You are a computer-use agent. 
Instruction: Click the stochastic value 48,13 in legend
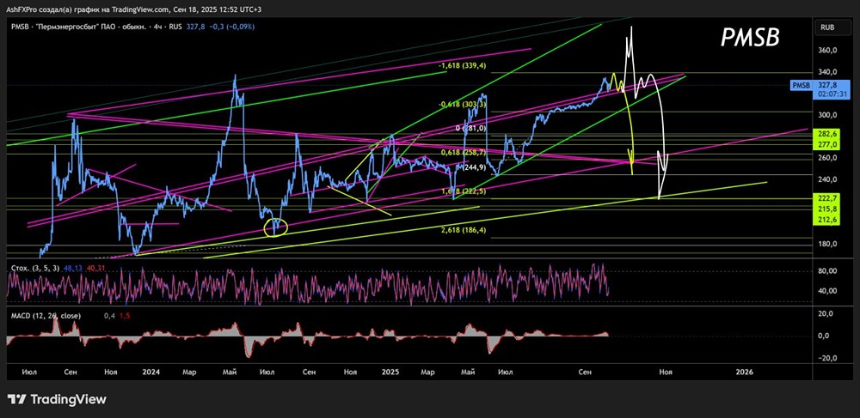[73, 268]
